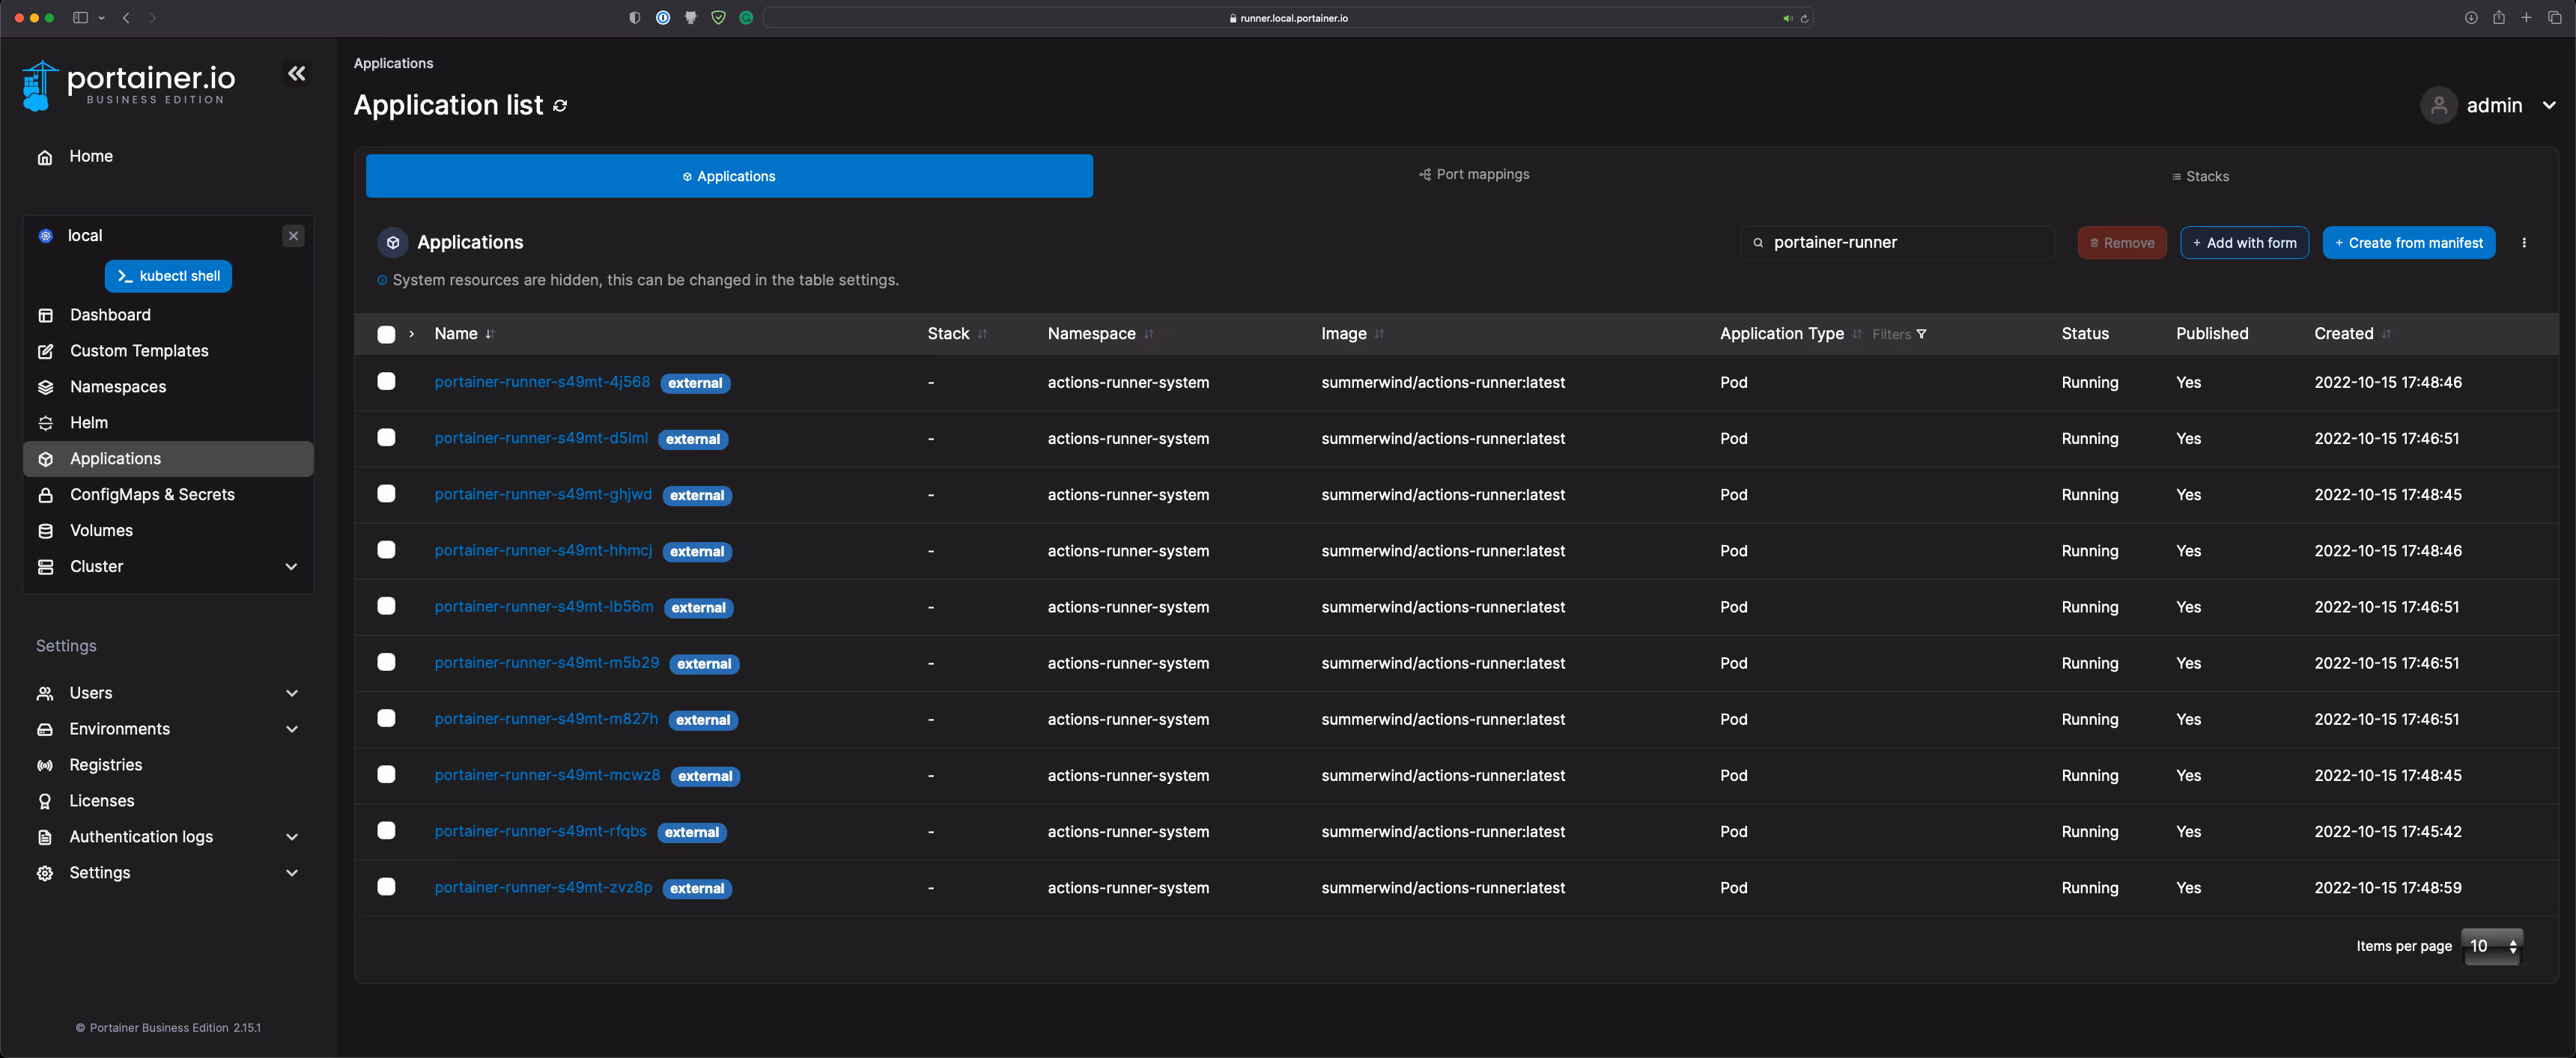The width and height of the screenshot is (2576, 1058).
Task: Check the portainer-runner-s49mt-ghjwd row checkbox
Action: [386, 494]
